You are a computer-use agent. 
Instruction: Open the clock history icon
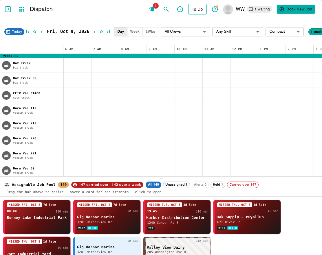[x=180, y=9]
